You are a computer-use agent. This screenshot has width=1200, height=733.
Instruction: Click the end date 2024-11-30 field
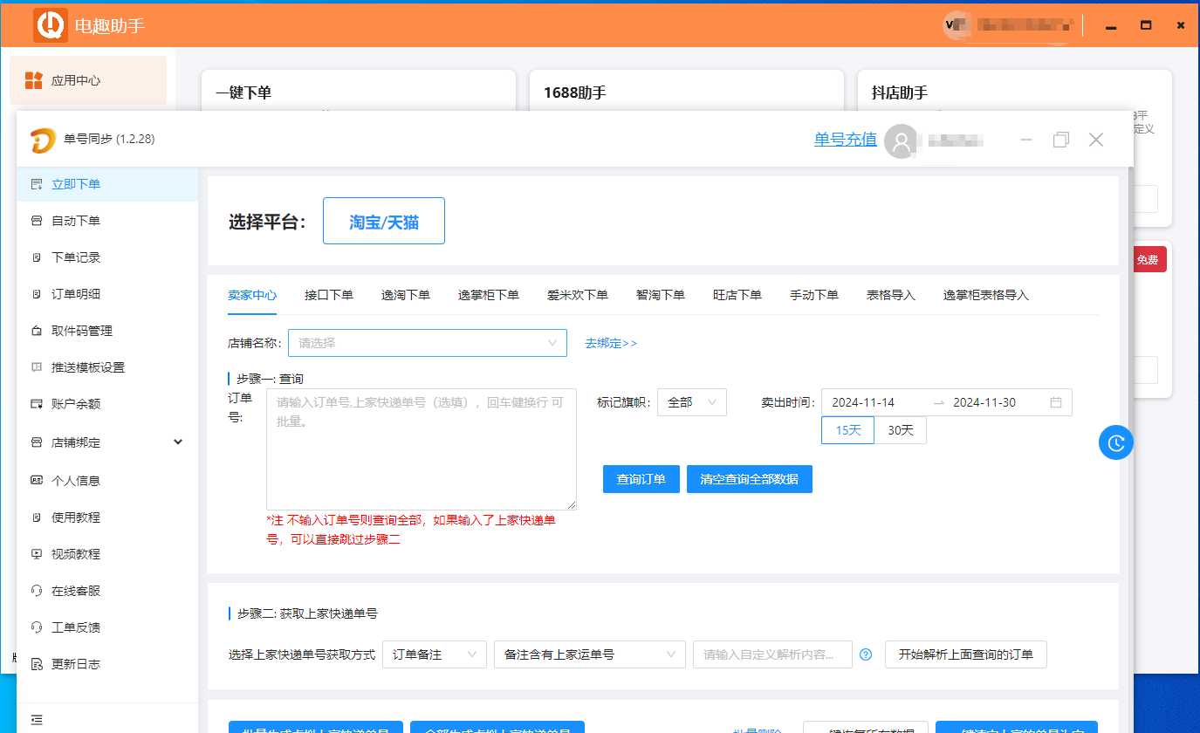click(996, 402)
